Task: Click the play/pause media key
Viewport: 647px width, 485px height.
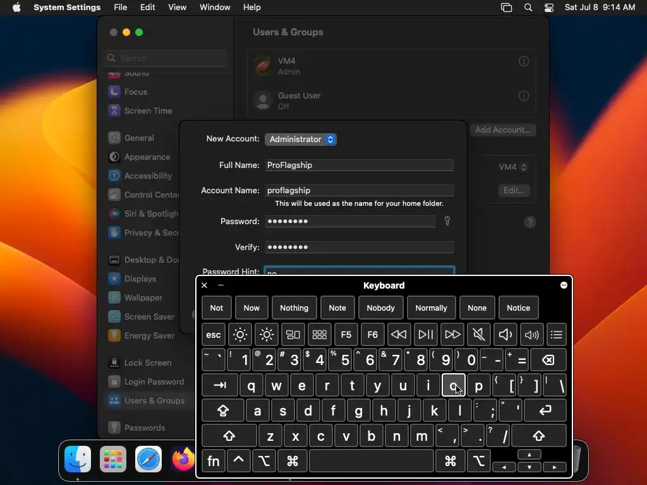Action: (x=425, y=335)
